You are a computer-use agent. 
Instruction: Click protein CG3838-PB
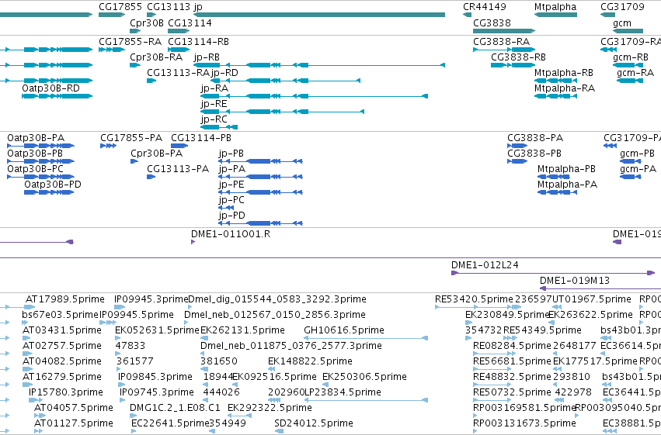[x=534, y=154]
